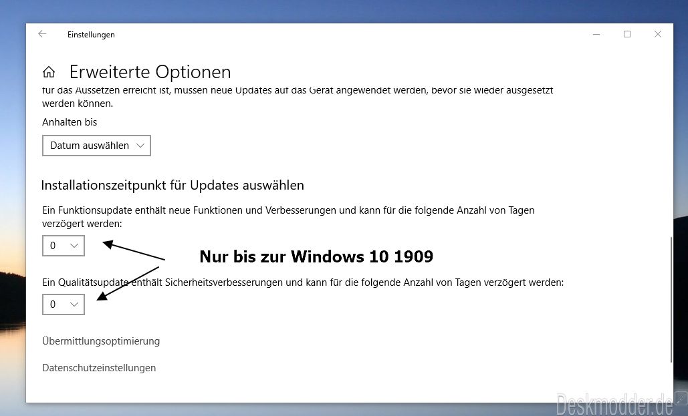Click the 'Anhalten bis' label
688x416 pixels.
[70, 122]
